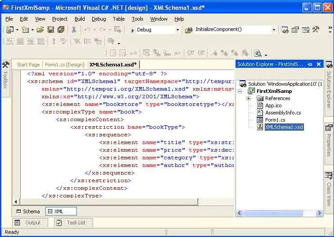Click Solution Explorer scroll right arrow

point(319,213)
